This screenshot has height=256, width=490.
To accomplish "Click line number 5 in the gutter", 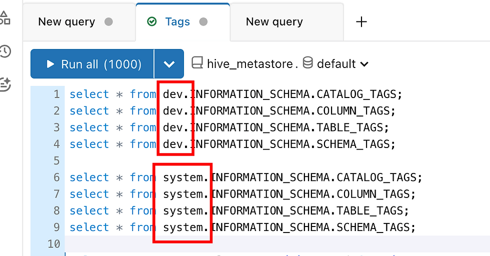I will pos(56,160).
